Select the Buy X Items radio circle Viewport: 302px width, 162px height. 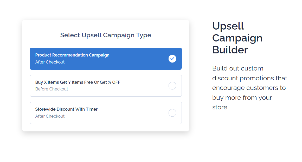click(x=172, y=86)
